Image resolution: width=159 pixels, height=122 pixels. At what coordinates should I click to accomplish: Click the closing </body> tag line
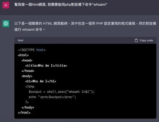click(28, 107)
